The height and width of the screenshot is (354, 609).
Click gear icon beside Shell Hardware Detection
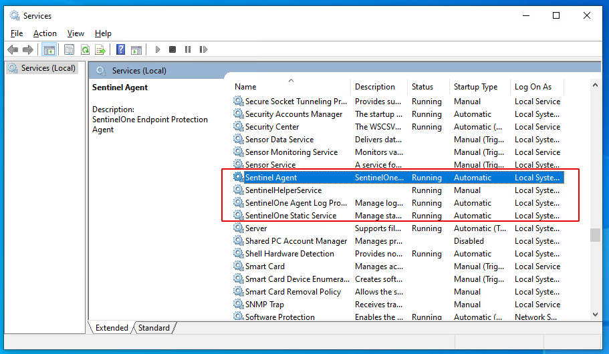point(238,253)
